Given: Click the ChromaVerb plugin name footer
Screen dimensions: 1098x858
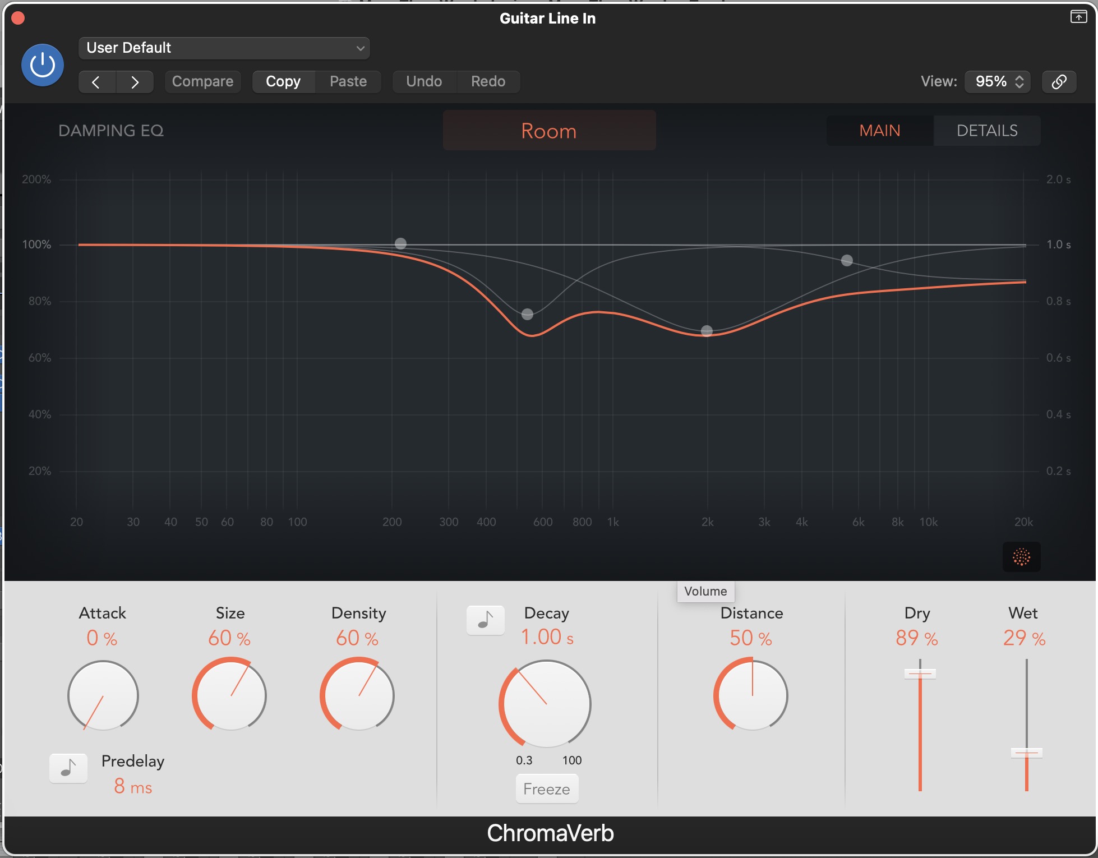Looking at the screenshot, I should (550, 833).
